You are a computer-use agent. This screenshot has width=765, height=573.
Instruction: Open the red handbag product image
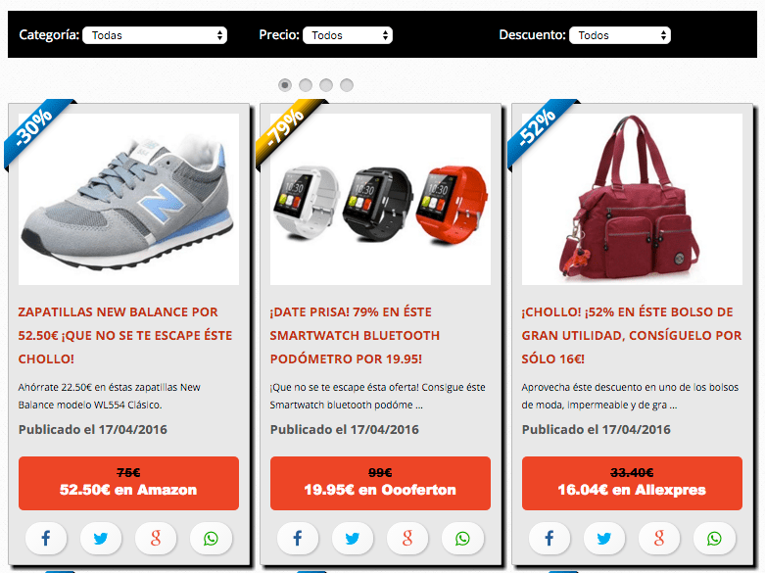pyautogui.click(x=632, y=199)
